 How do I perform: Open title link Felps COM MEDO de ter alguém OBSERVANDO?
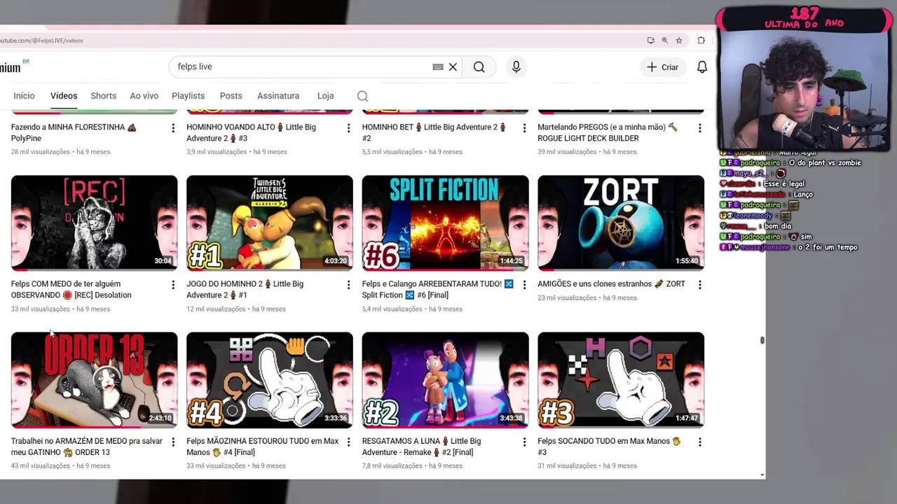click(x=71, y=290)
